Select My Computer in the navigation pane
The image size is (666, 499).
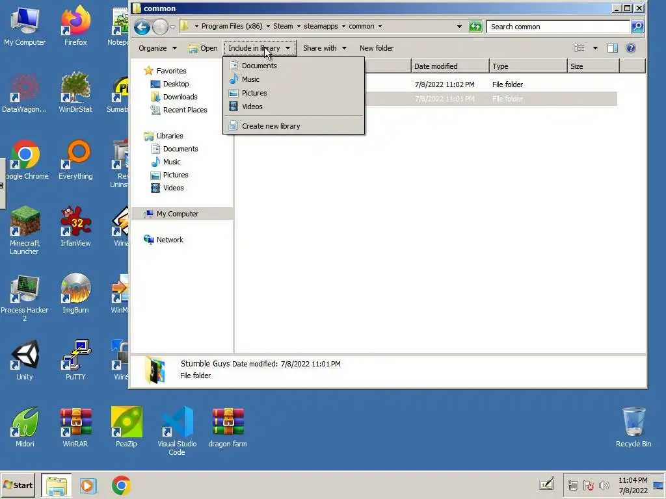(x=177, y=214)
